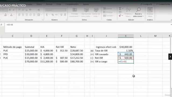This screenshot has height=97, width=172.
Task: Center text horizontally
Action: [x=23, y=15]
